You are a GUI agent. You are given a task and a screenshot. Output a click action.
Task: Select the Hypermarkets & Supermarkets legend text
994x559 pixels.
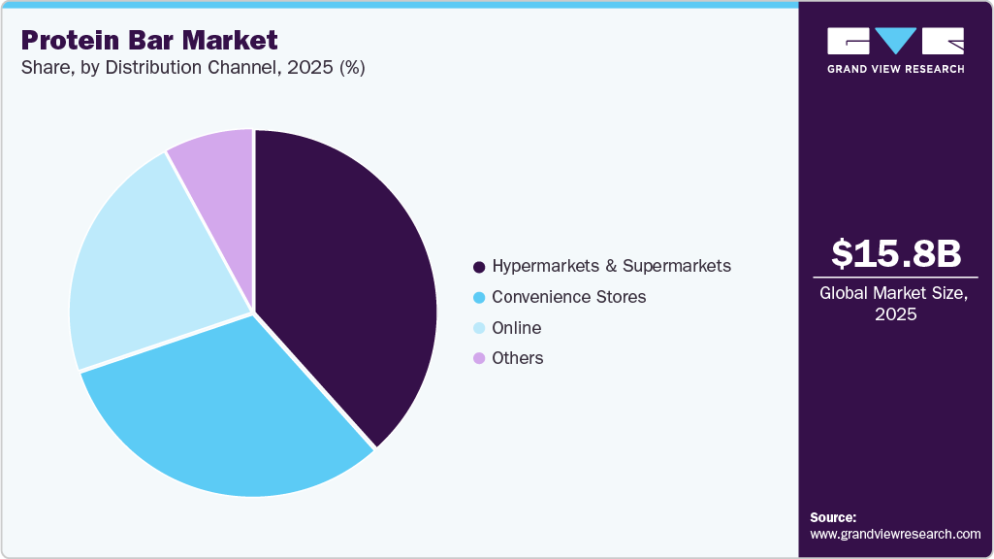tap(612, 266)
